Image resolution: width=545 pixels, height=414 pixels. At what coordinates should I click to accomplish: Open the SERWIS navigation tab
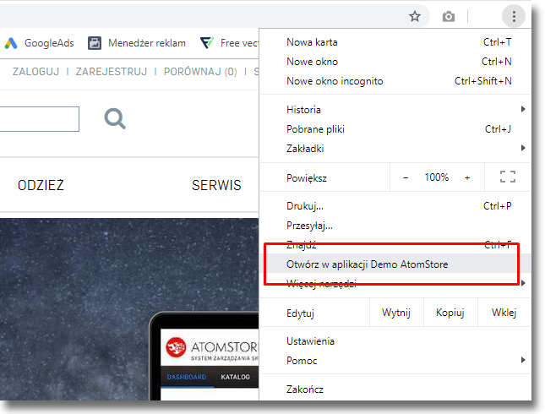point(216,186)
